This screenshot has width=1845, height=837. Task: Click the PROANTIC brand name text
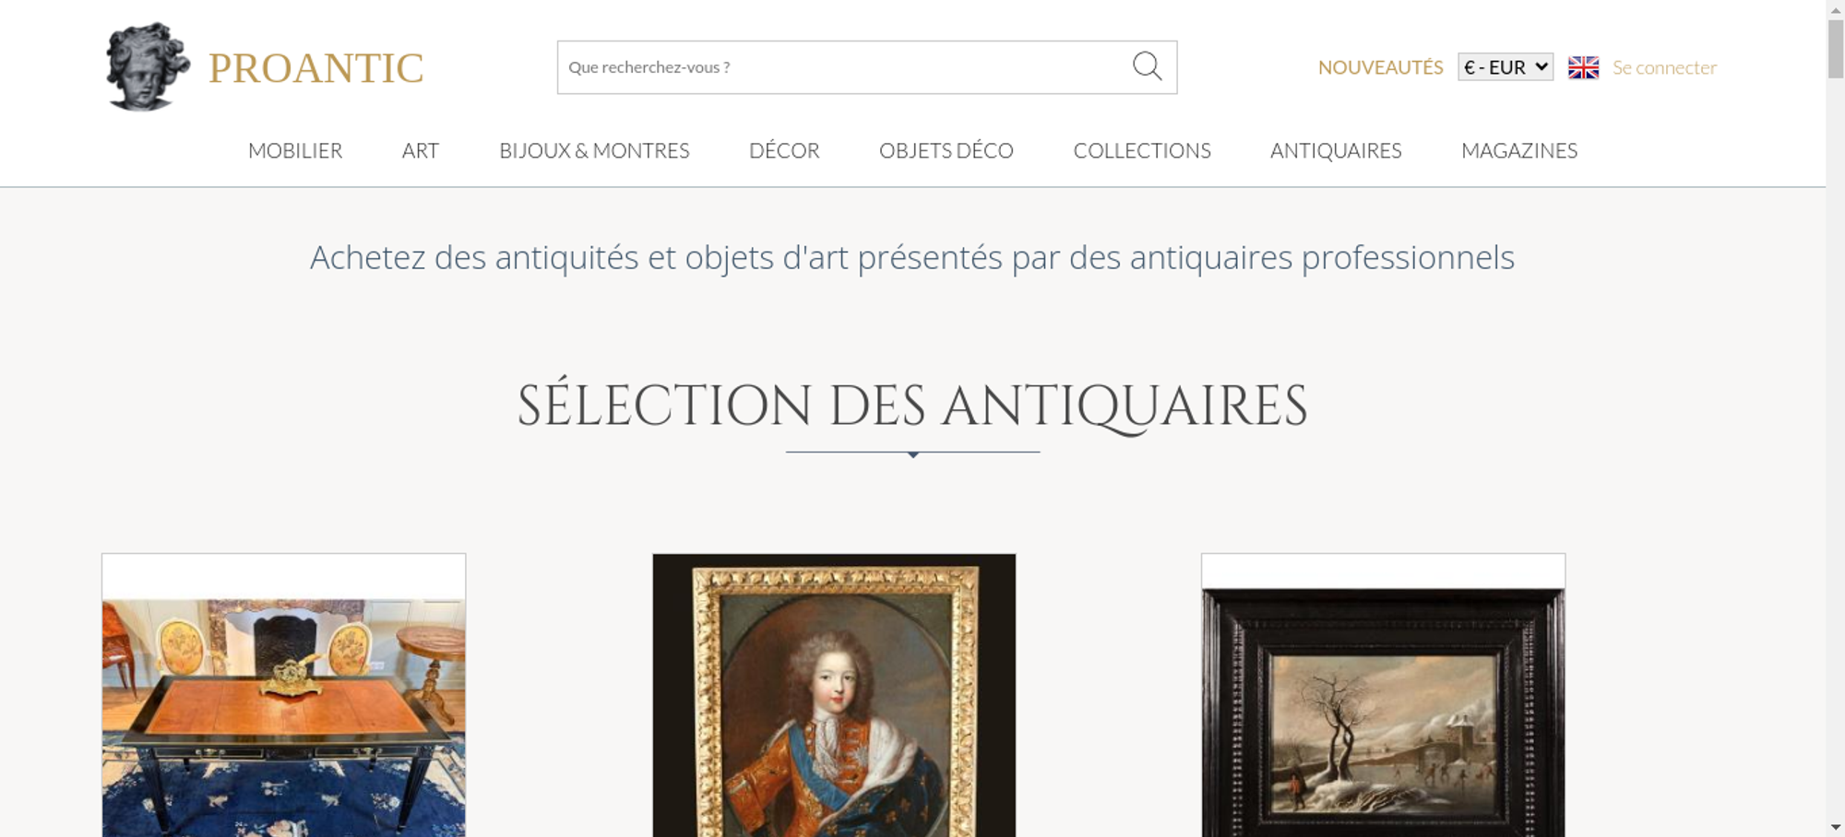(x=316, y=68)
